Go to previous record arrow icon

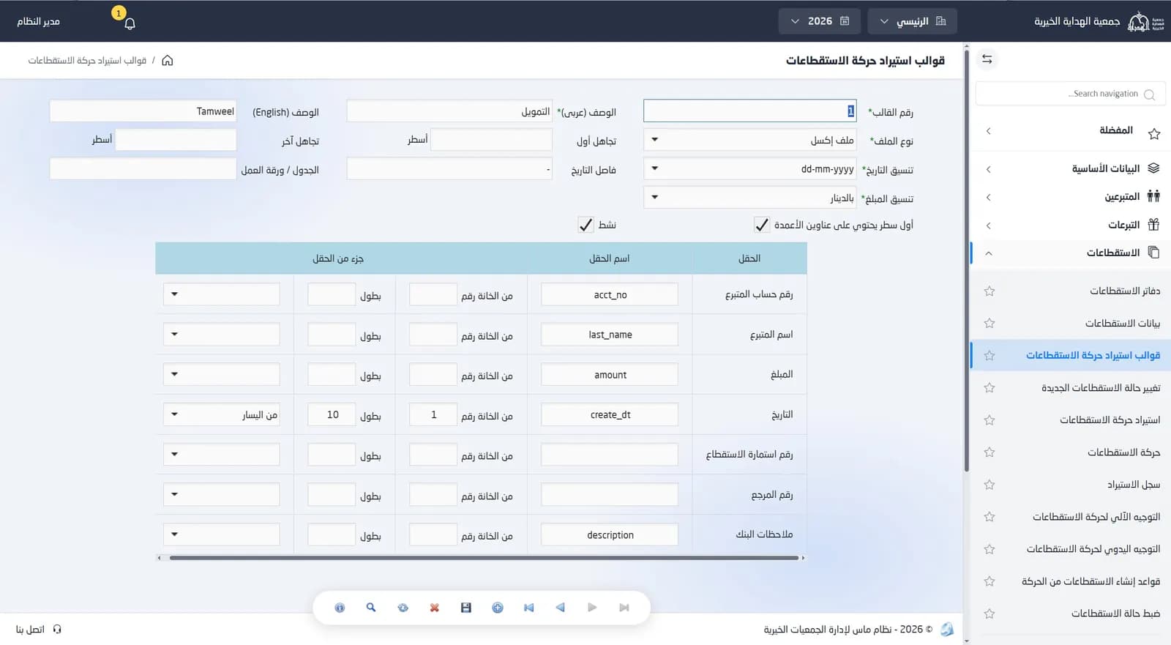[561, 608]
